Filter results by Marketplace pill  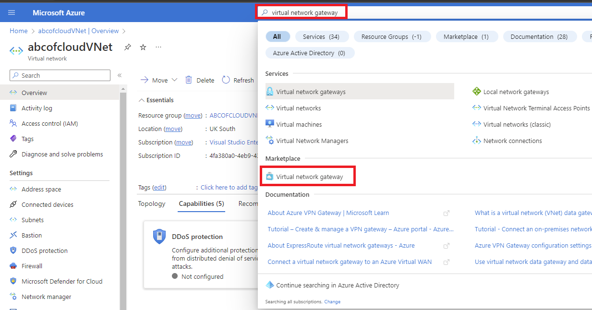tap(466, 36)
